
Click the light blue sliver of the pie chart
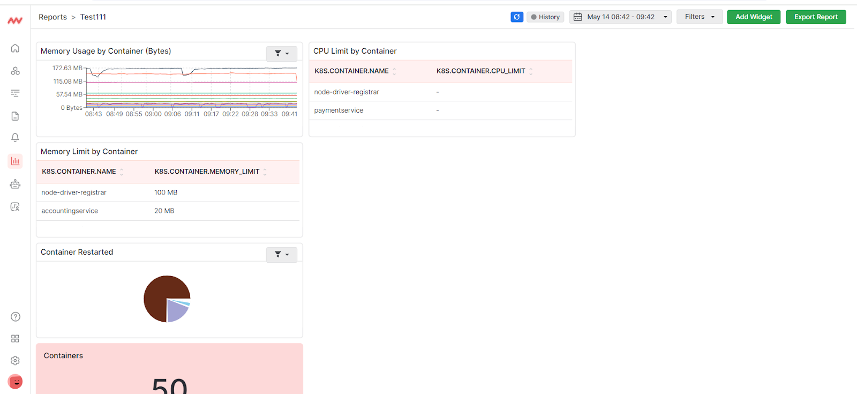[x=185, y=302]
